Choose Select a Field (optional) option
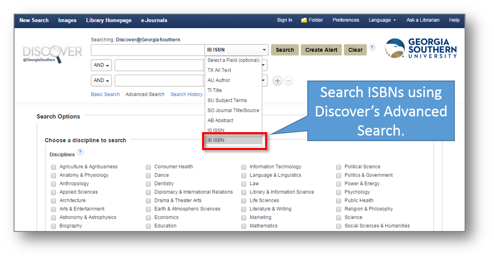 234,60
